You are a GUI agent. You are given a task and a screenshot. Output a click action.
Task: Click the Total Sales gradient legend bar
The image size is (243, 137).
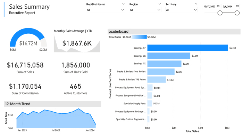pyautogui.click(x=139, y=37)
